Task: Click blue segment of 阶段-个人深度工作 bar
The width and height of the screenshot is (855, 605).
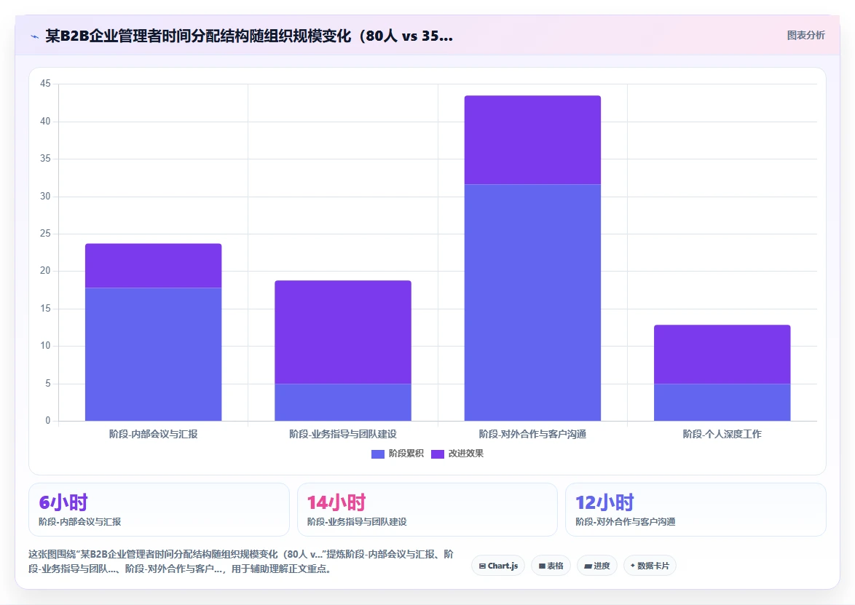Action: (722, 403)
